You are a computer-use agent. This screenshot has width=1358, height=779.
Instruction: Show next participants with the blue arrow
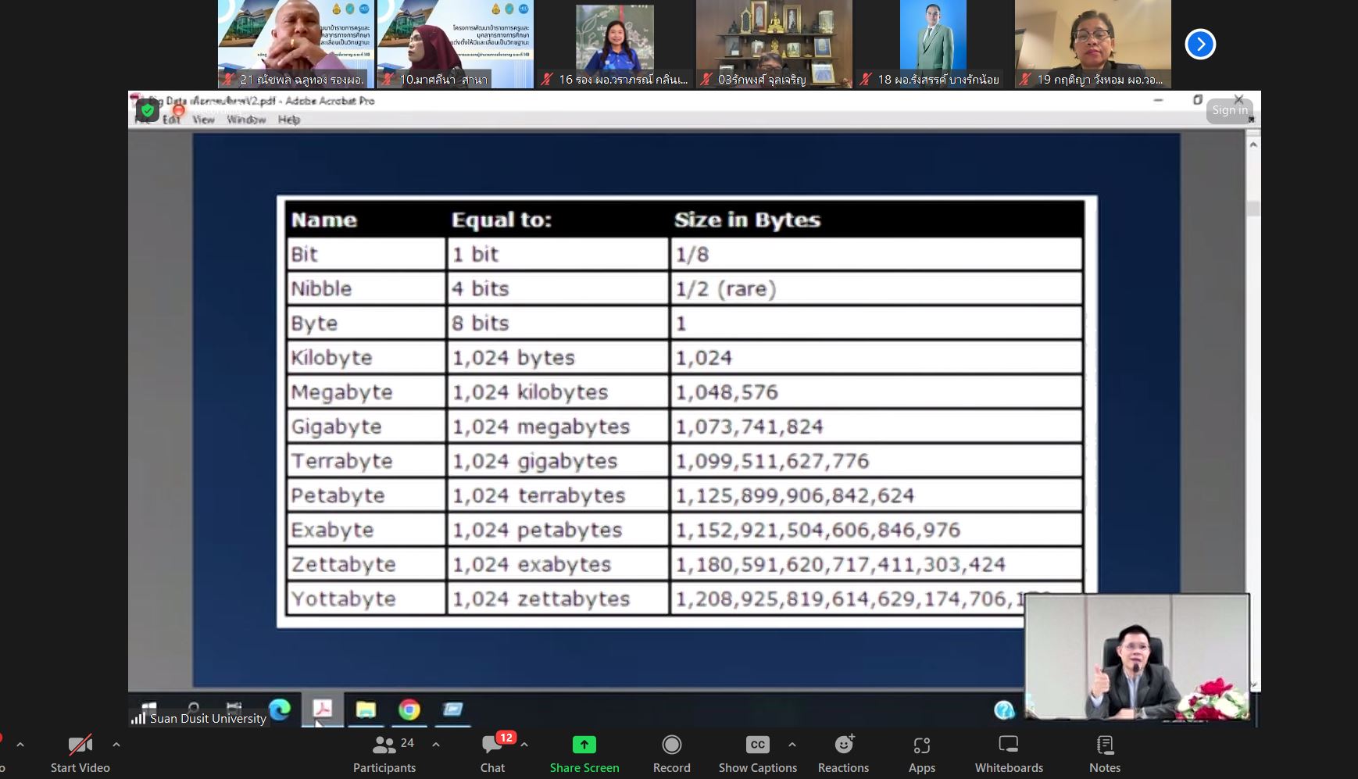point(1200,44)
